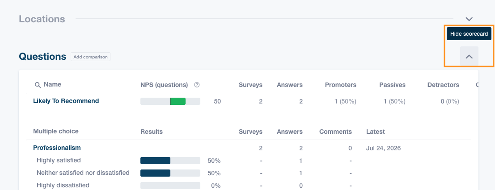Image resolution: width=495 pixels, height=190 pixels.
Task: Sort by the Detractors column header
Action: click(x=443, y=85)
